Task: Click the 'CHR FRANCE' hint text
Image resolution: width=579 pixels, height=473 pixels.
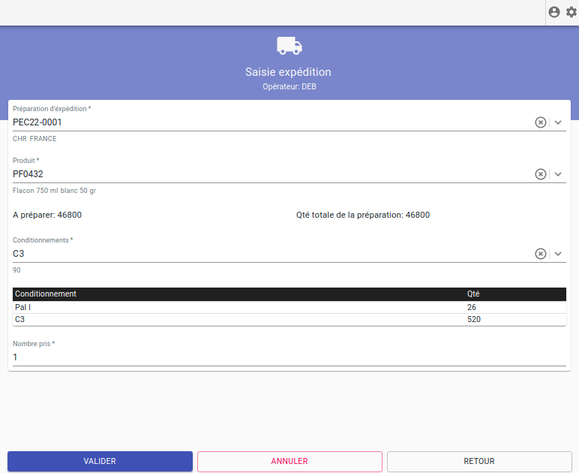Action: [34, 139]
